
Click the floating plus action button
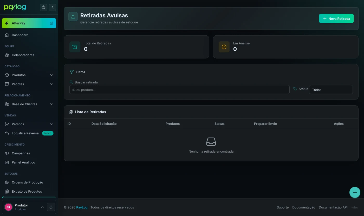tap(355, 192)
